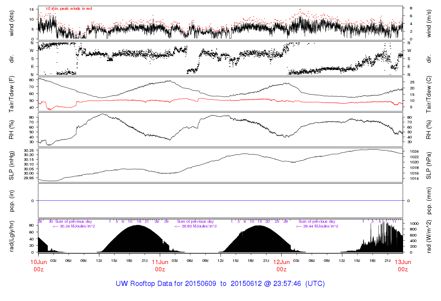Select the 12Jun date marker

[282, 261]
